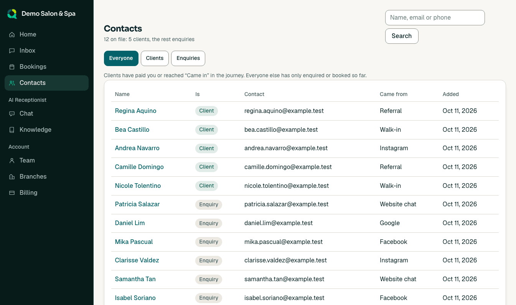This screenshot has width=516, height=305.
Task: Open Mika Pascual's contact
Action: [x=134, y=242]
